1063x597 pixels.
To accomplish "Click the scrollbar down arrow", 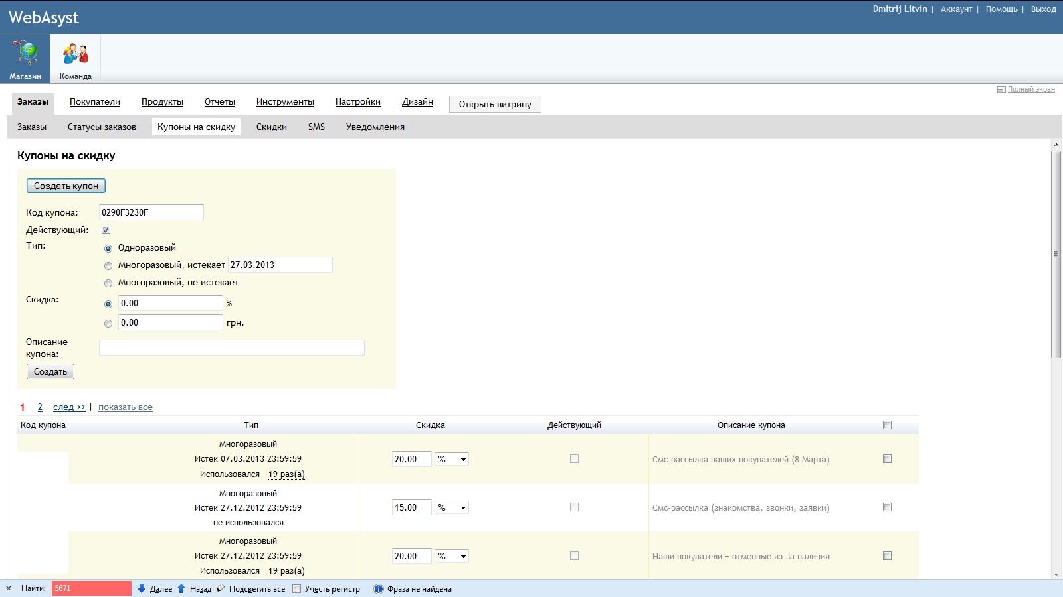I will (x=1056, y=574).
